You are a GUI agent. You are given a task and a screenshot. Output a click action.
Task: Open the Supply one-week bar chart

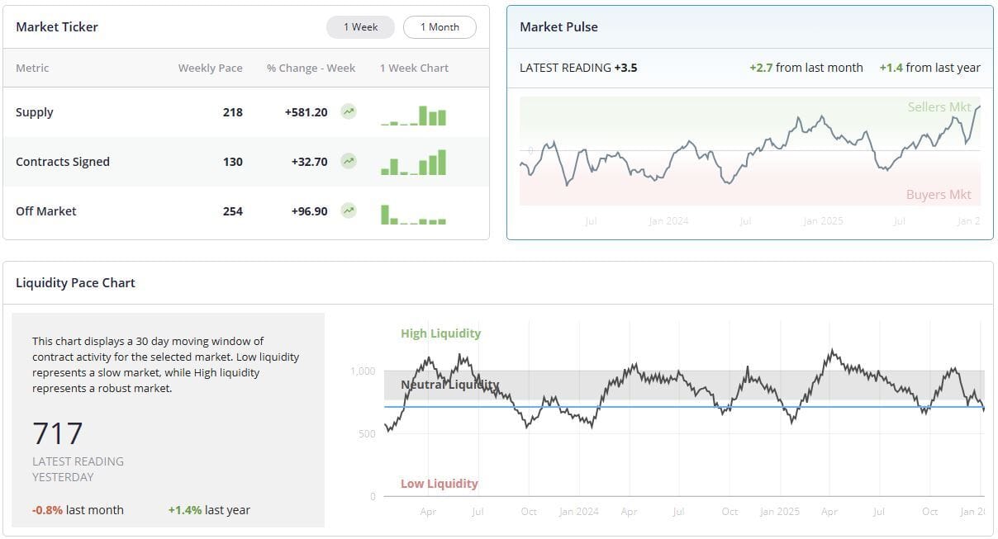(x=413, y=116)
